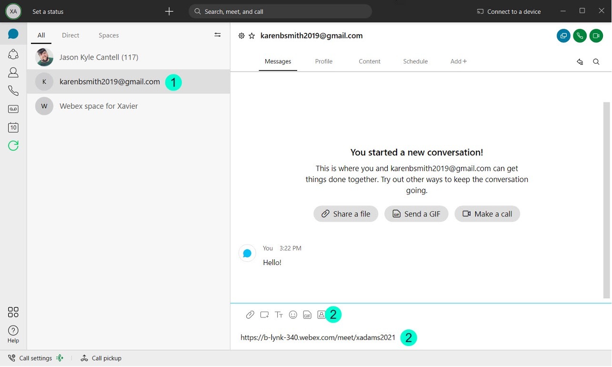Screen dimensions: 612x367
Task: Click the Hello! message text
Action: [x=272, y=263]
